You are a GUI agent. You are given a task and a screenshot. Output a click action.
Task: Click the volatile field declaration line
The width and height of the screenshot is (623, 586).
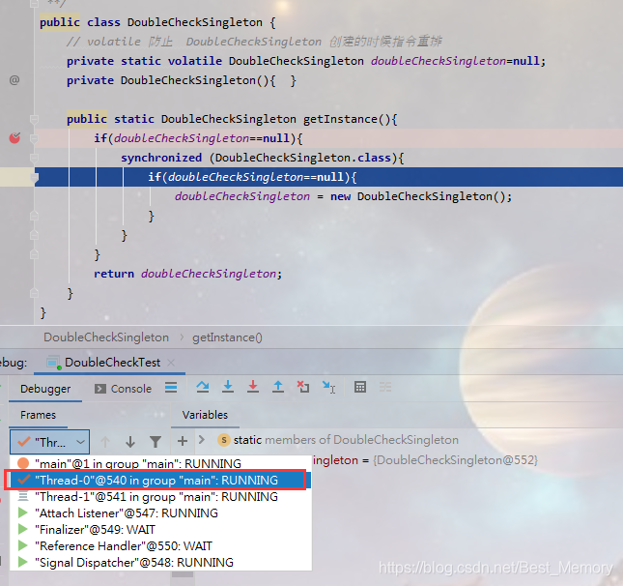(306, 61)
